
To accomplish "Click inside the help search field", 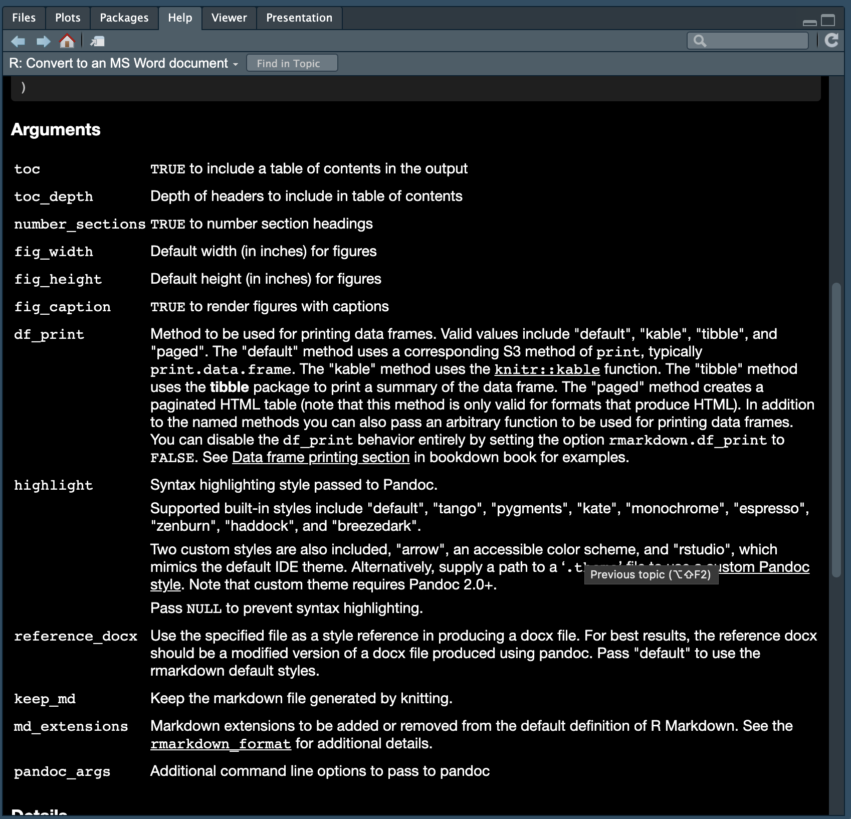I will (x=747, y=40).
